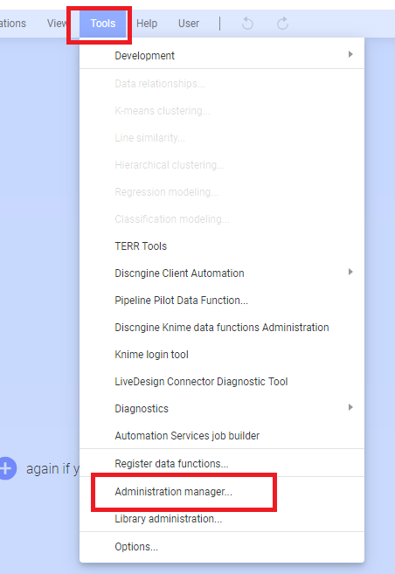This screenshot has height=574, width=395.
Task: Open the Help menu
Action: [x=147, y=24]
